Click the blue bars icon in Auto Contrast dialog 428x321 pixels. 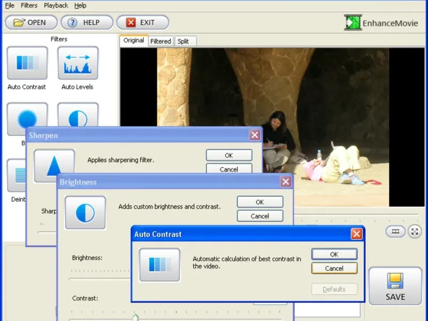(159, 265)
